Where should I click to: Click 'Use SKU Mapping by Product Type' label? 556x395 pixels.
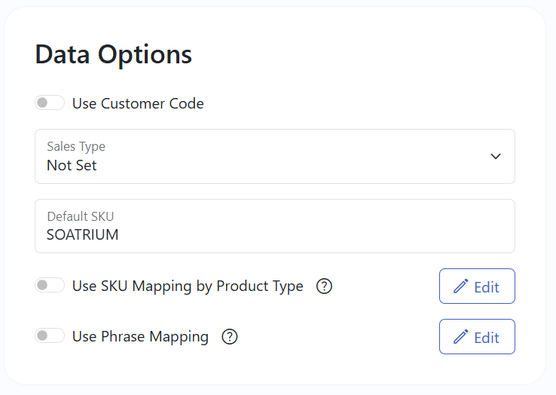(x=188, y=286)
